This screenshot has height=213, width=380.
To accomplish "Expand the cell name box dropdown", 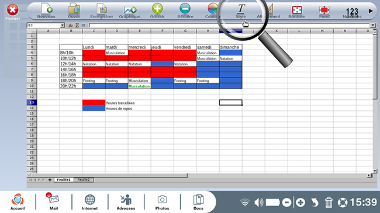I will click(63, 25).
